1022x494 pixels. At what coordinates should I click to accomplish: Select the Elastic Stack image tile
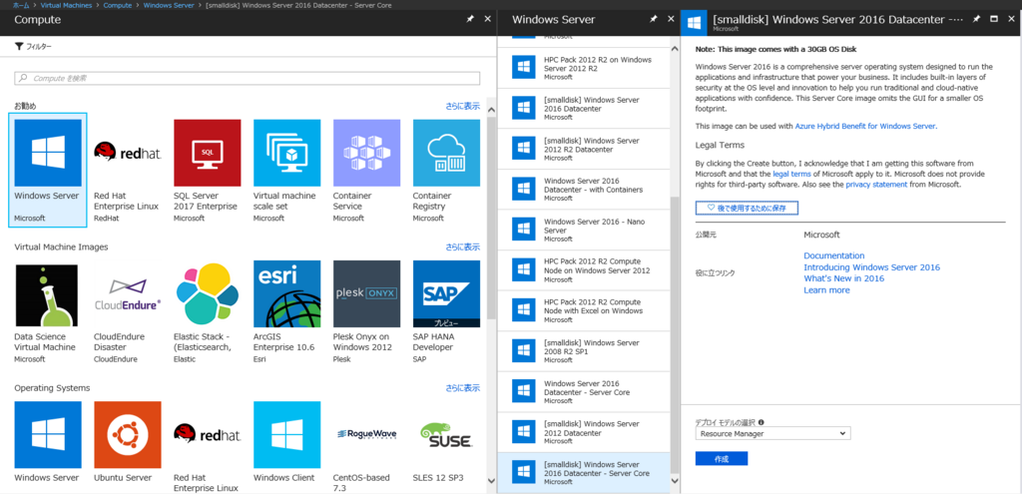pyautogui.click(x=208, y=311)
